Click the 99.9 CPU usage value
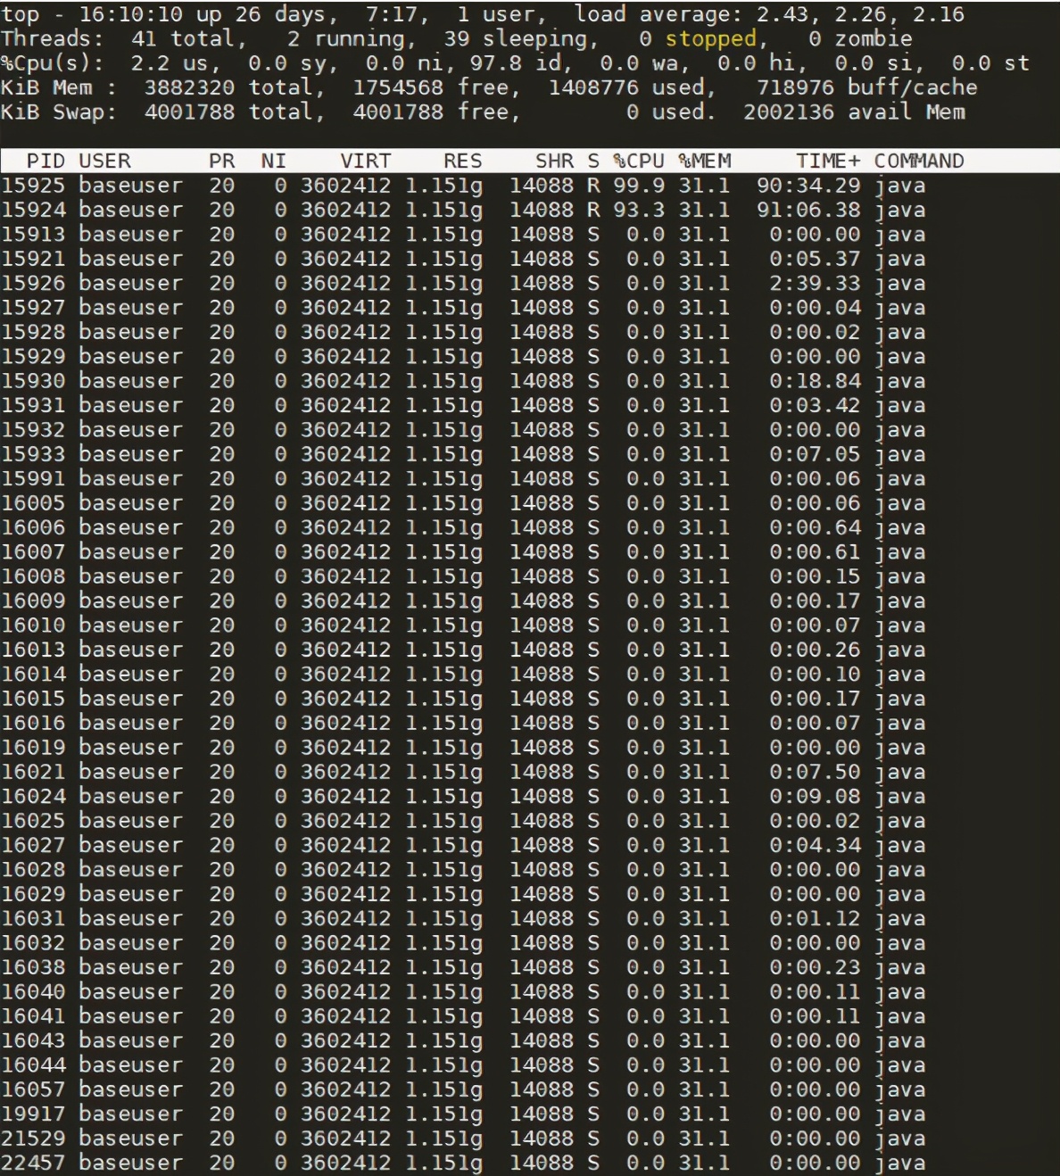 pos(639,186)
